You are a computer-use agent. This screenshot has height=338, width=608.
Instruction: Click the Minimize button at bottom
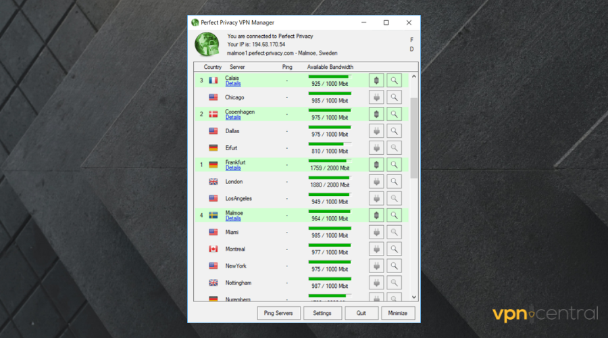pyautogui.click(x=398, y=313)
